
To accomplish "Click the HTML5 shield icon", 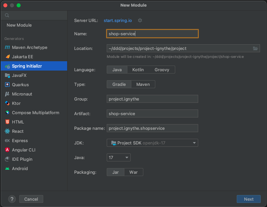I will pyautogui.click(x=7, y=122).
